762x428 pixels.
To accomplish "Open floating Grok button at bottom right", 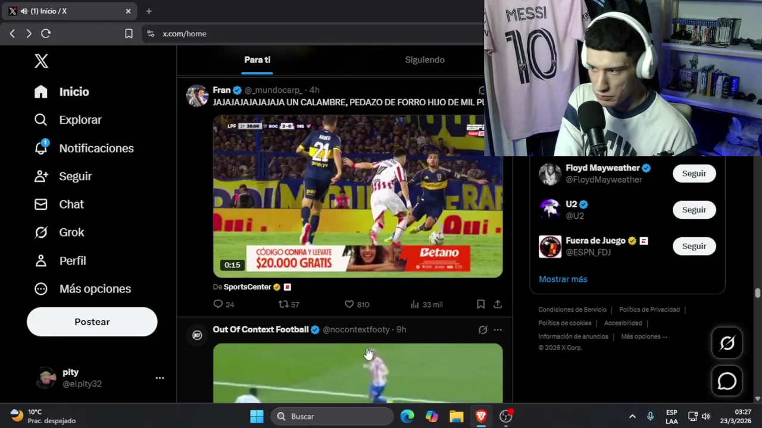I will (x=727, y=343).
